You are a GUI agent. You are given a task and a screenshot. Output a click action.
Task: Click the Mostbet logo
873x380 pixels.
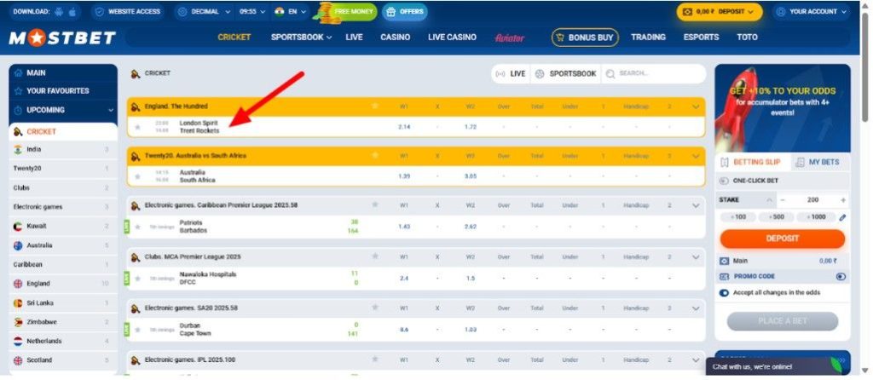click(x=62, y=37)
